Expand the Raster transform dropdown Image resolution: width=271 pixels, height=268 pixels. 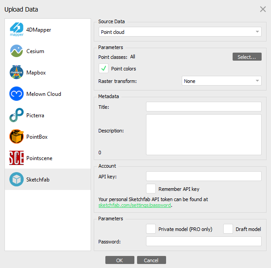(x=221, y=81)
